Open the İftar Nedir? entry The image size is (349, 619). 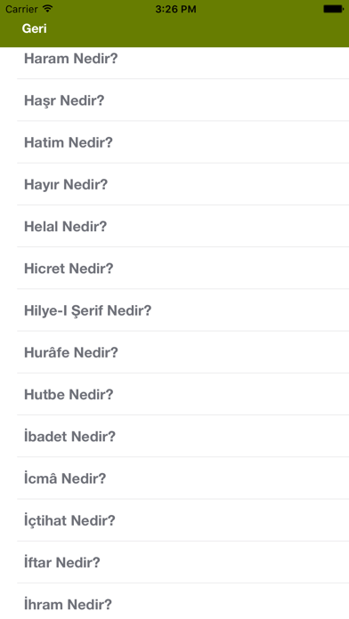point(174,562)
